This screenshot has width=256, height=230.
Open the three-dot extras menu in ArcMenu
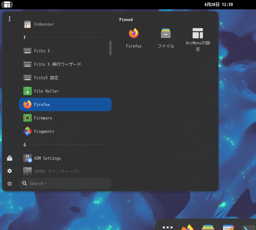(x=10, y=19)
